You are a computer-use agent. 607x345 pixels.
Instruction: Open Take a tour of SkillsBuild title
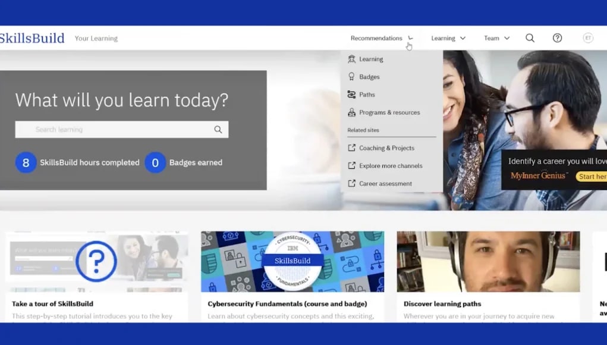pos(53,304)
